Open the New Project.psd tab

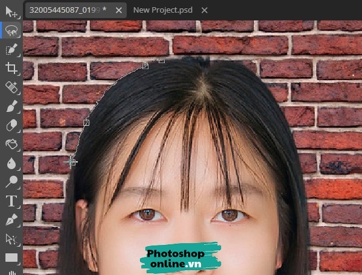(164, 10)
